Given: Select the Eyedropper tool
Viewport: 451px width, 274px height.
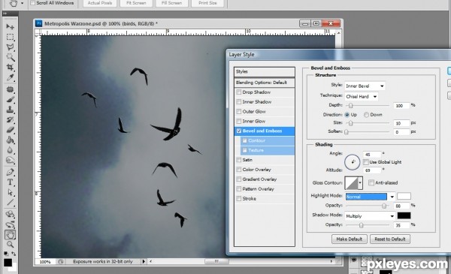Looking at the screenshot, I should (x=10, y=77).
